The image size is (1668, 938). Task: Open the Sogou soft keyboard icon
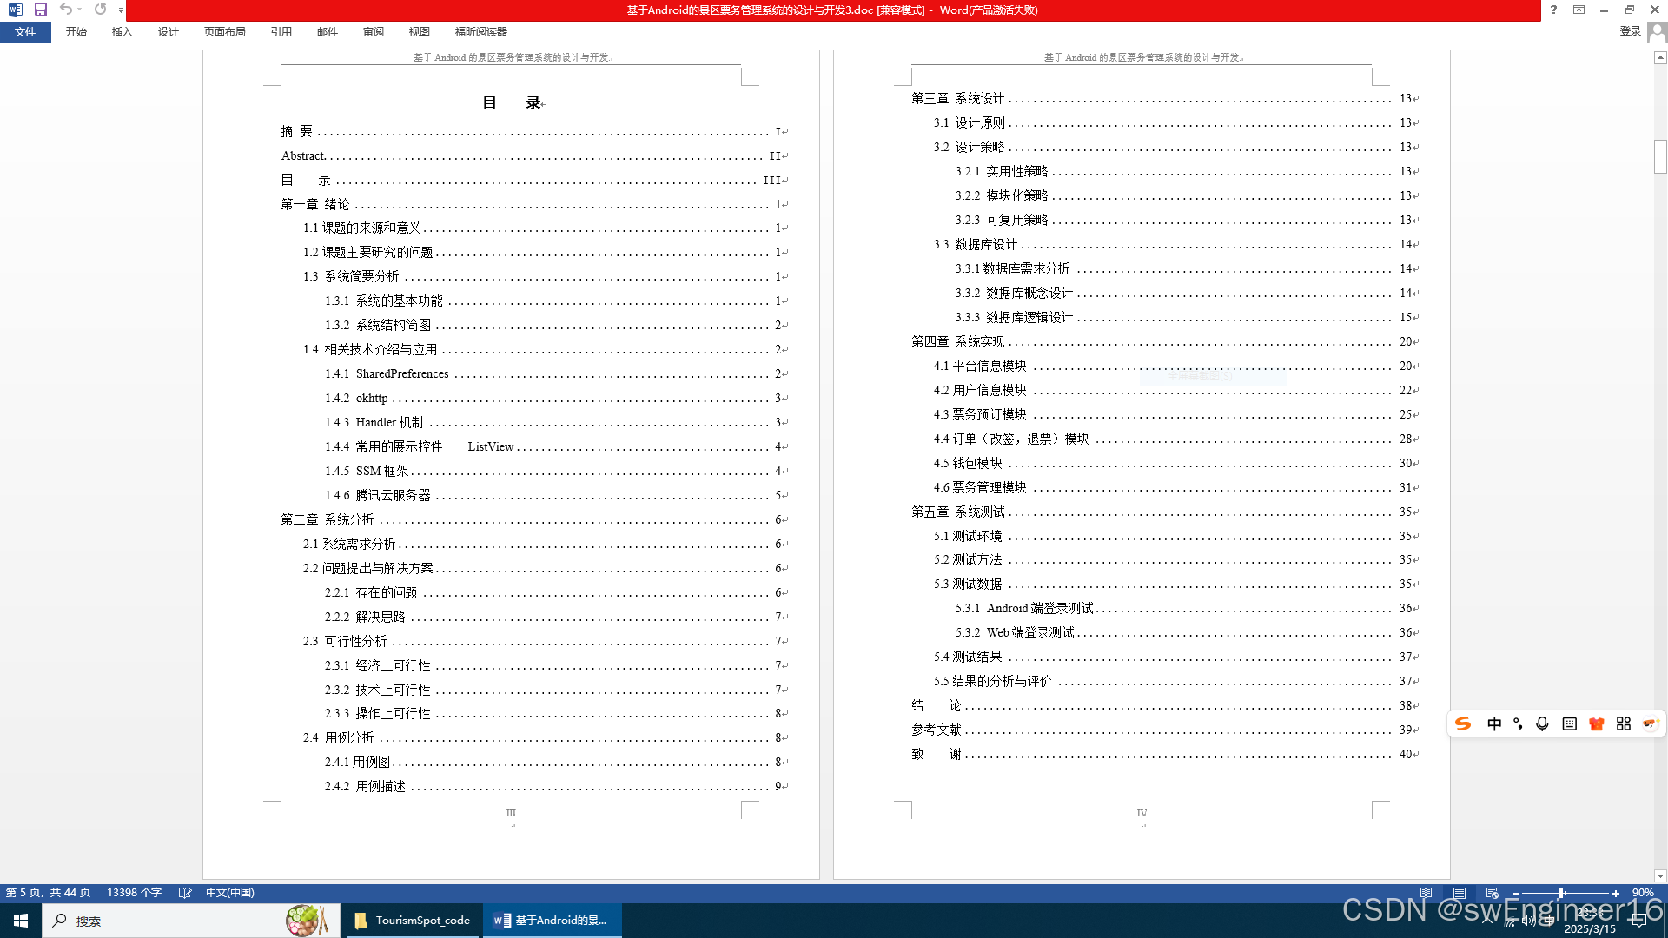tap(1569, 724)
